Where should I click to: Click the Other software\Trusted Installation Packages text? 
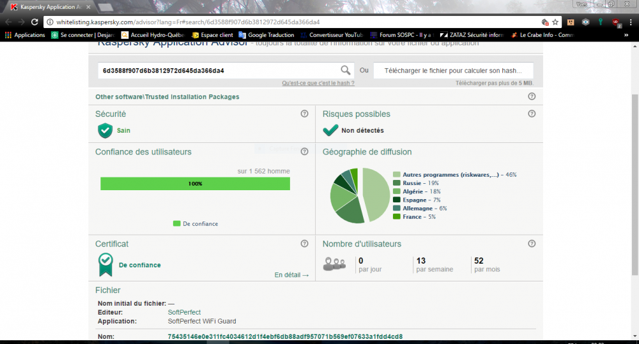(167, 97)
